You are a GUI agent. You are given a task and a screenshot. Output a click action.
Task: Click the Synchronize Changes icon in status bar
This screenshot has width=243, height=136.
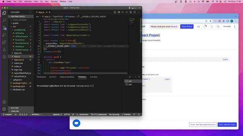tap(16, 114)
